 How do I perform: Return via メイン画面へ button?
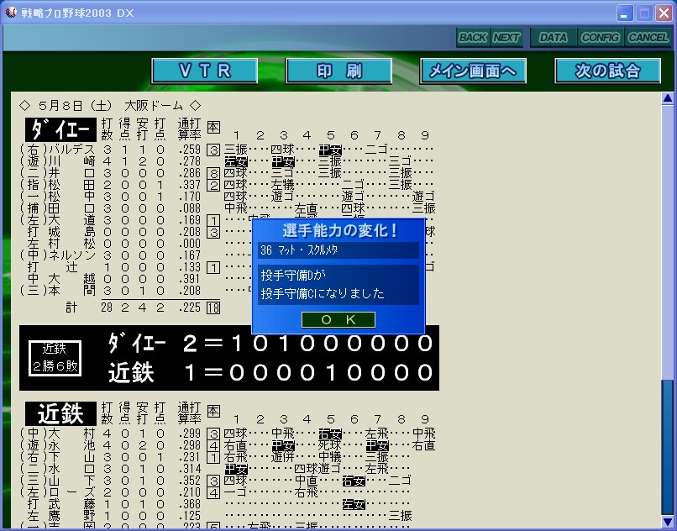[x=473, y=71]
